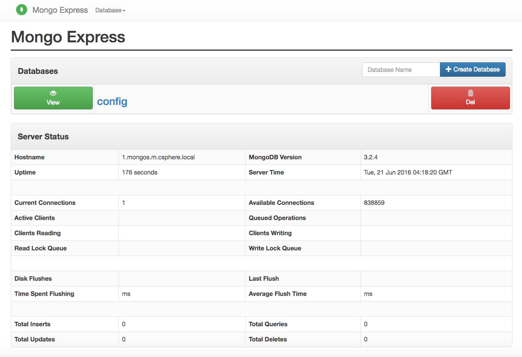Click the plus icon on Create Database

(448, 69)
